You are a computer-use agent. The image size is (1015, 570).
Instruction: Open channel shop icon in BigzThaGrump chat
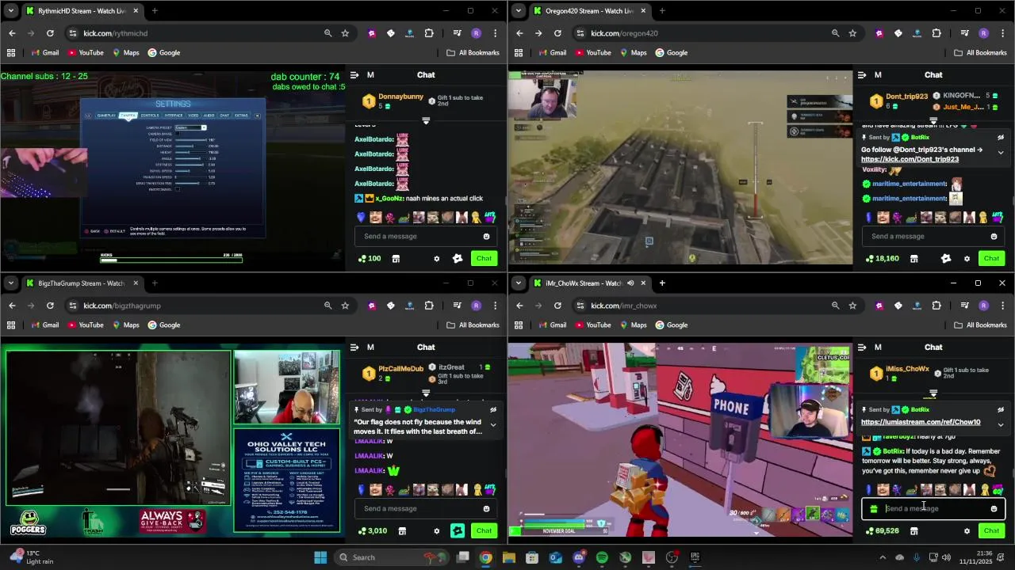pos(402,530)
